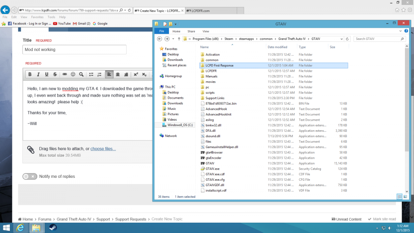Image resolution: width=414 pixels, height=233 pixels.
Task: Insert a link using the editor toolbar
Action: 65,75
